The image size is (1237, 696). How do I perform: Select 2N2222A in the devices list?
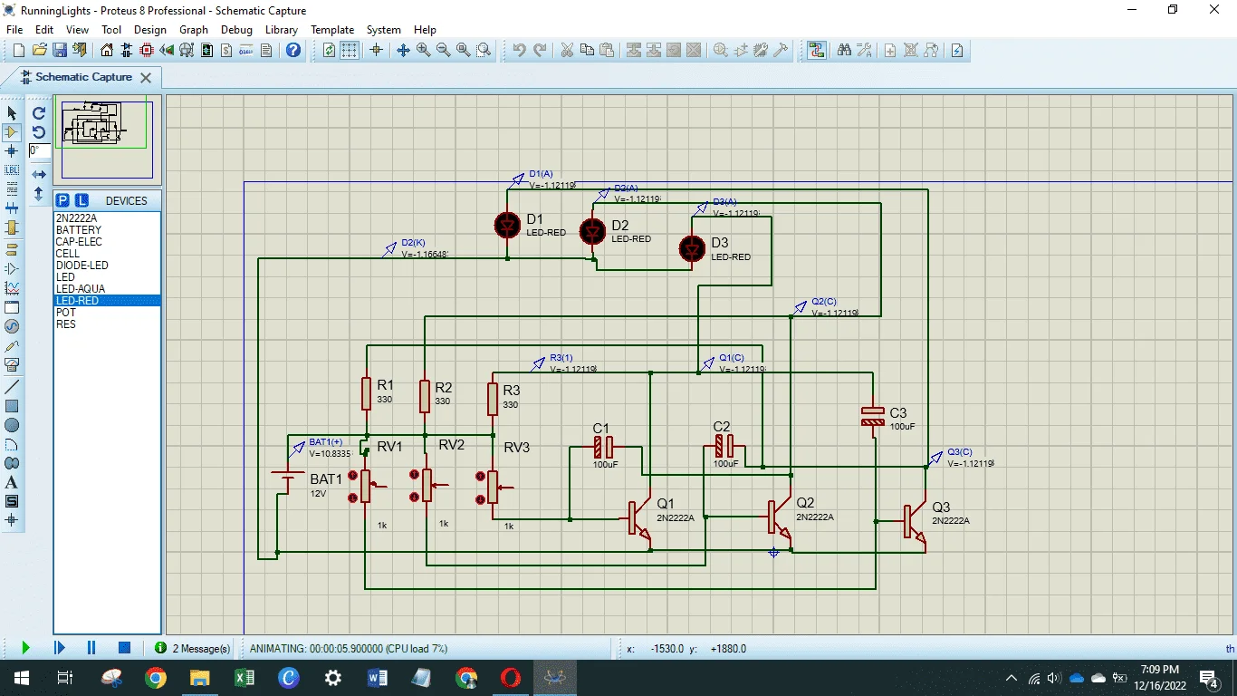pyautogui.click(x=107, y=218)
